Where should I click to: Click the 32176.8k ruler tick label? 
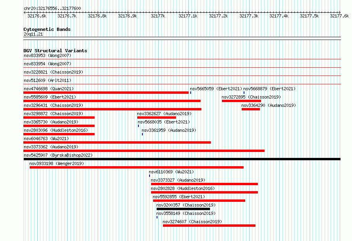pos(97,16)
